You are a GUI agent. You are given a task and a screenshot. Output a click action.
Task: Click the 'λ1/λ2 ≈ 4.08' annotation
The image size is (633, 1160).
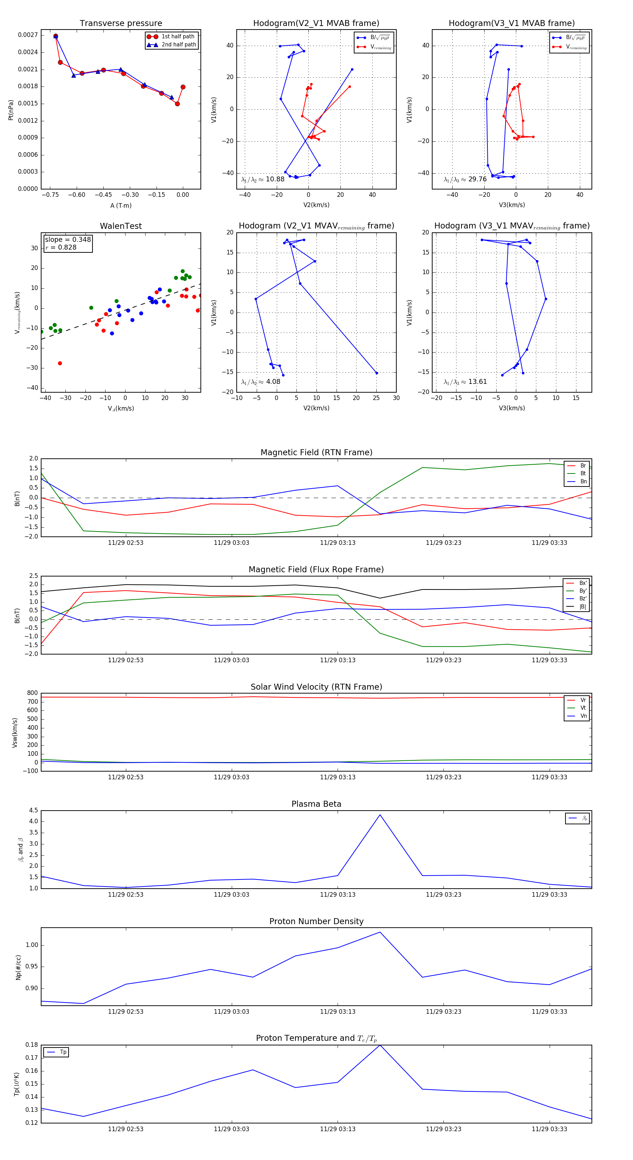[x=260, y=382]
